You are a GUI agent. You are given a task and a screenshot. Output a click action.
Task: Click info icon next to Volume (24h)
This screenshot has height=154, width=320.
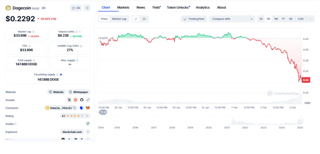(76, 32)
